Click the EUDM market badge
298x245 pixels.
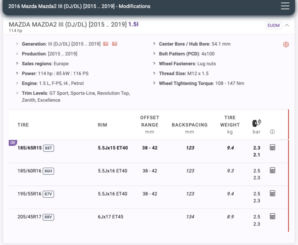[x=273, y=25]
